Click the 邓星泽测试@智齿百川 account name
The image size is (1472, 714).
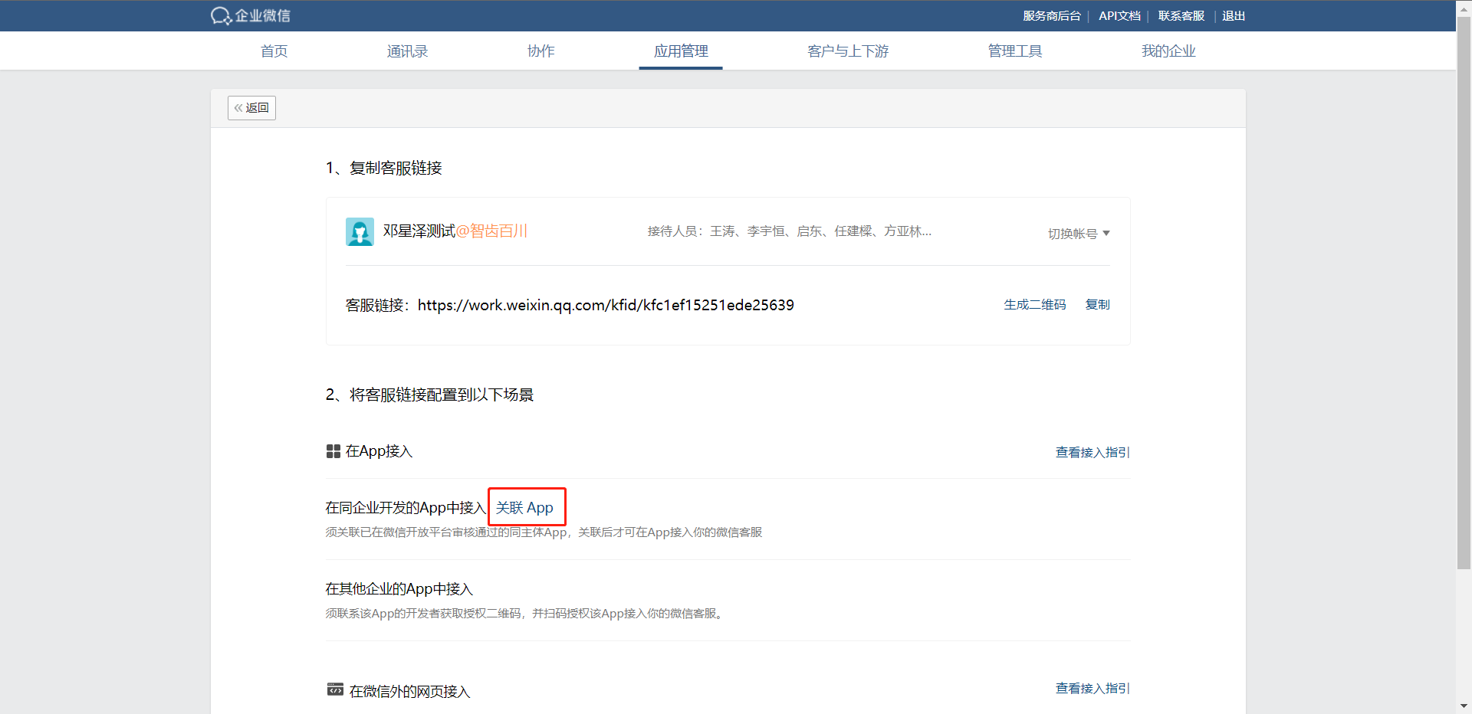pos(455,231)
